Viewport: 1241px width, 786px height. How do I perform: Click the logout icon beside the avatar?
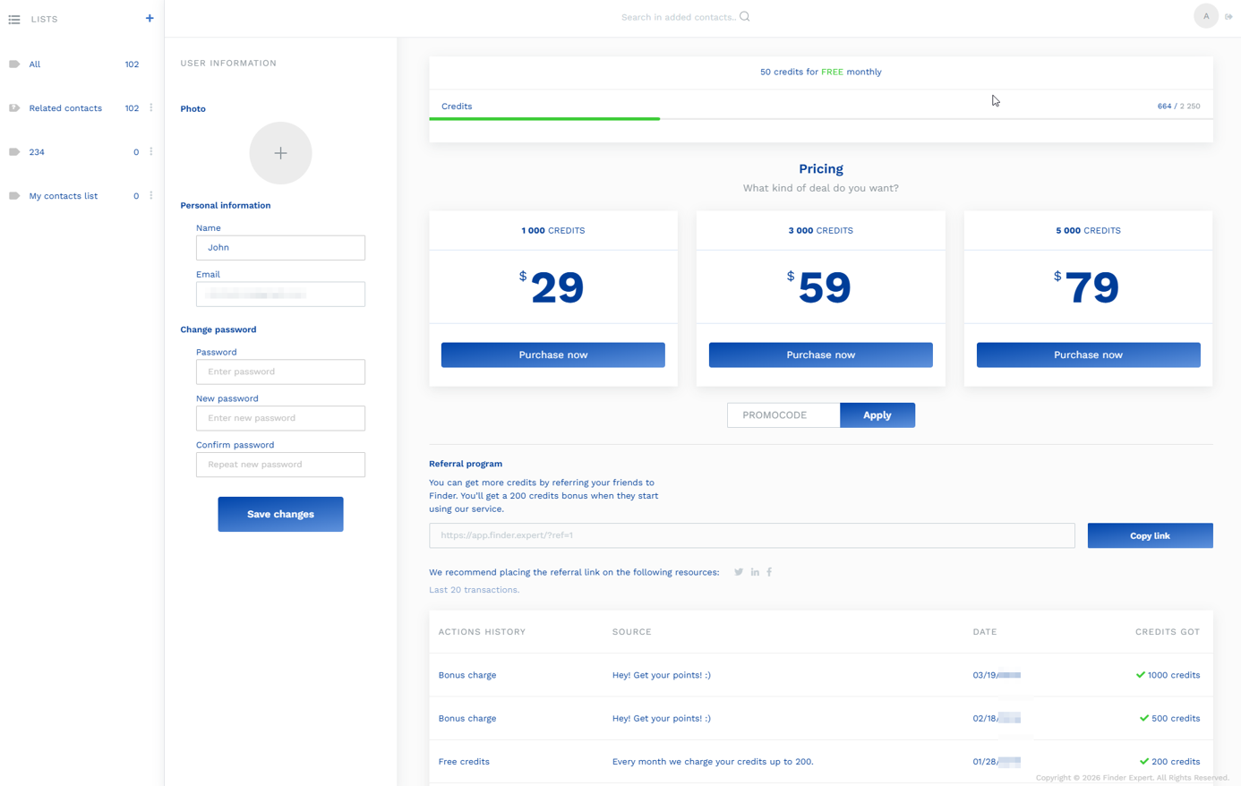tap(1228, 17)
